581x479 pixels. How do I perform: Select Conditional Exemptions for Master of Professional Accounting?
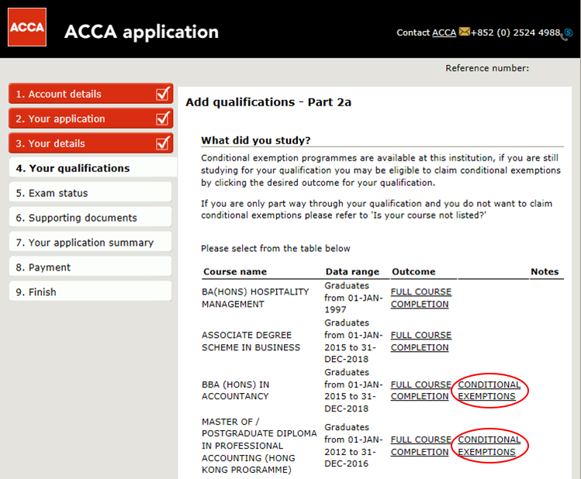pos(489,445)
